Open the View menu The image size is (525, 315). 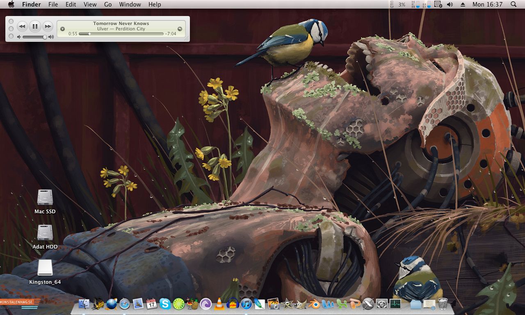(90, 4)
